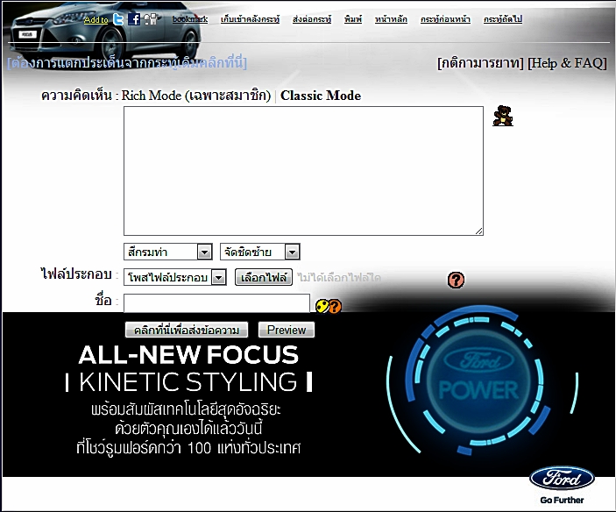Screen dimensions: 616x512
Task: Click the bookmark link
Action: [x=190, y=19]
